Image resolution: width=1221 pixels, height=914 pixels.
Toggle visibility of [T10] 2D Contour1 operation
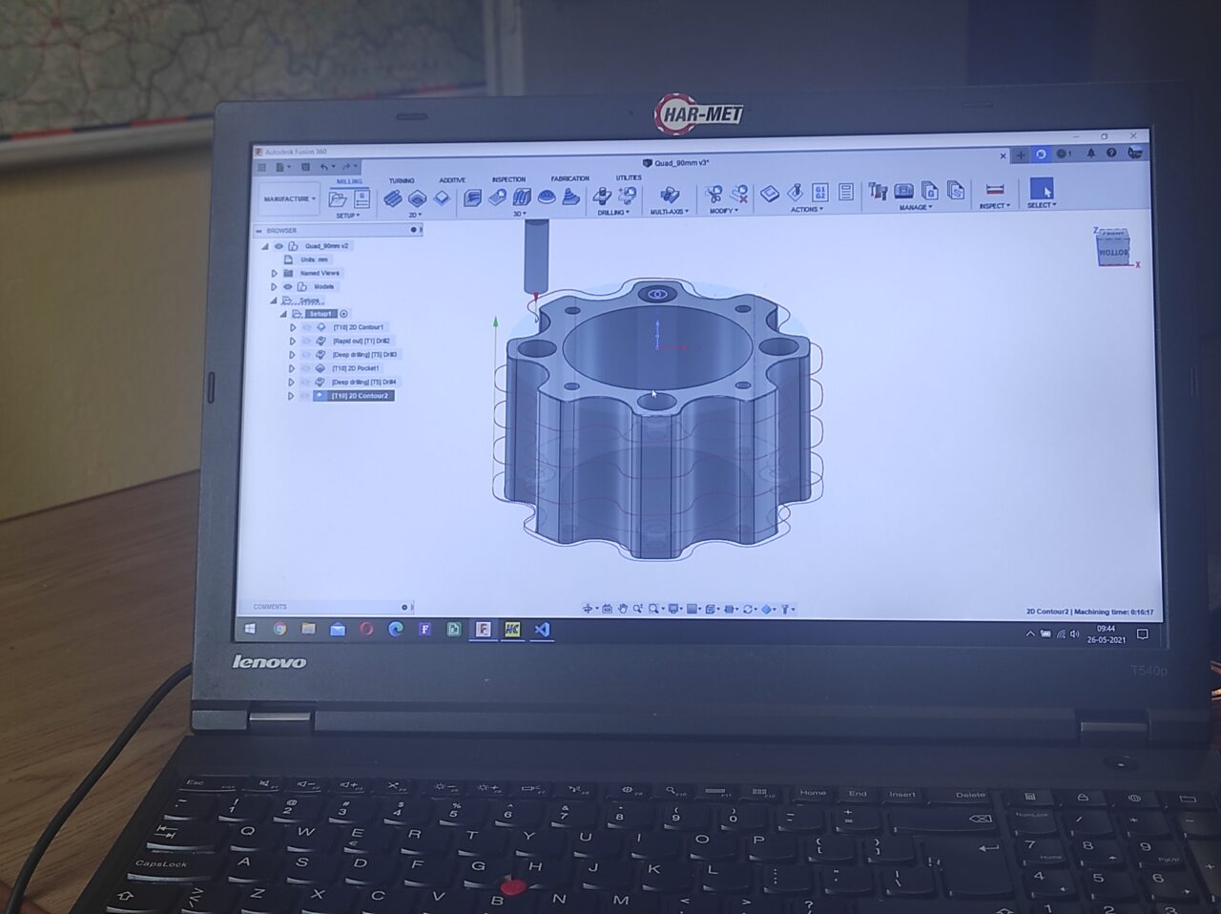coord(306,326)
